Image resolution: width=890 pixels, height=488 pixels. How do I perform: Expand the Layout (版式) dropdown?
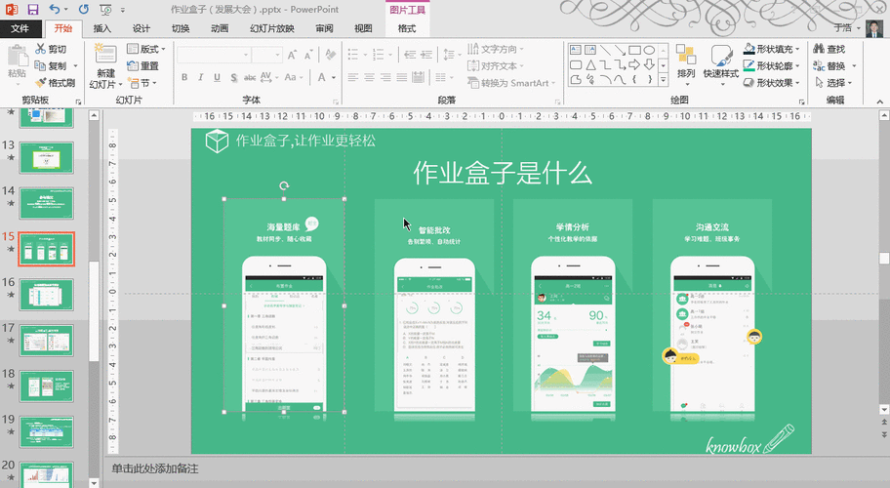point(148,49)
